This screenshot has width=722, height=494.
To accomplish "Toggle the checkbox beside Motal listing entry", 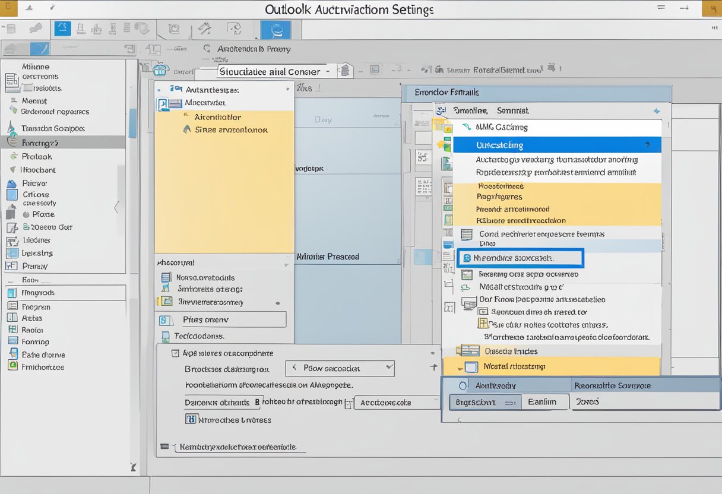I will (471, 366).
